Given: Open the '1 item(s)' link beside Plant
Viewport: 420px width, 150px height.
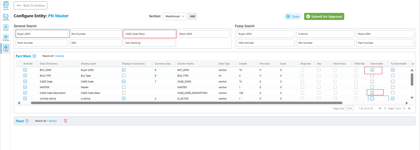Looking at the screenshot, I should pyautogui.click(x=52, y=121).
